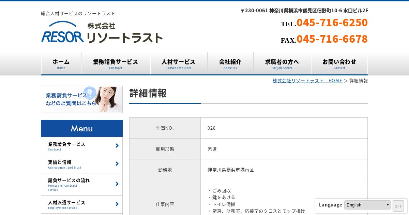
Task: Click the RESOR company logo
Action: click(x=102, y=32)
